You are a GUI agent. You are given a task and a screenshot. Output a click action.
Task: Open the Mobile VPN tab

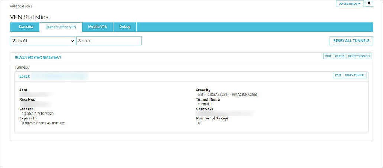click(98, 27)
